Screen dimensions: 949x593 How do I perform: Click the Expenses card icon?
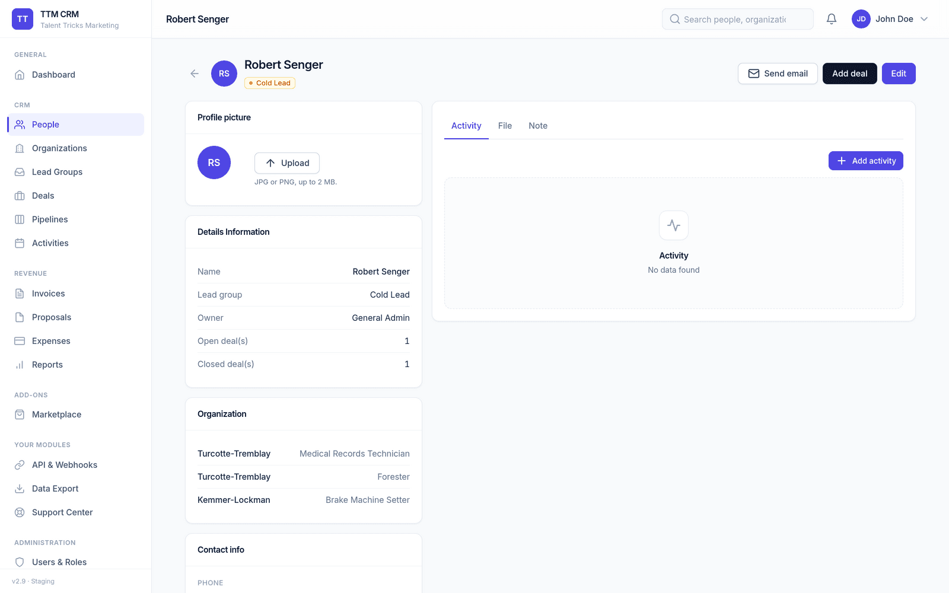coord(20,341)
